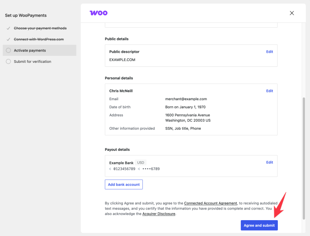Edit Chris McNeill personal details
310x236 pixels.
[269, 91]
